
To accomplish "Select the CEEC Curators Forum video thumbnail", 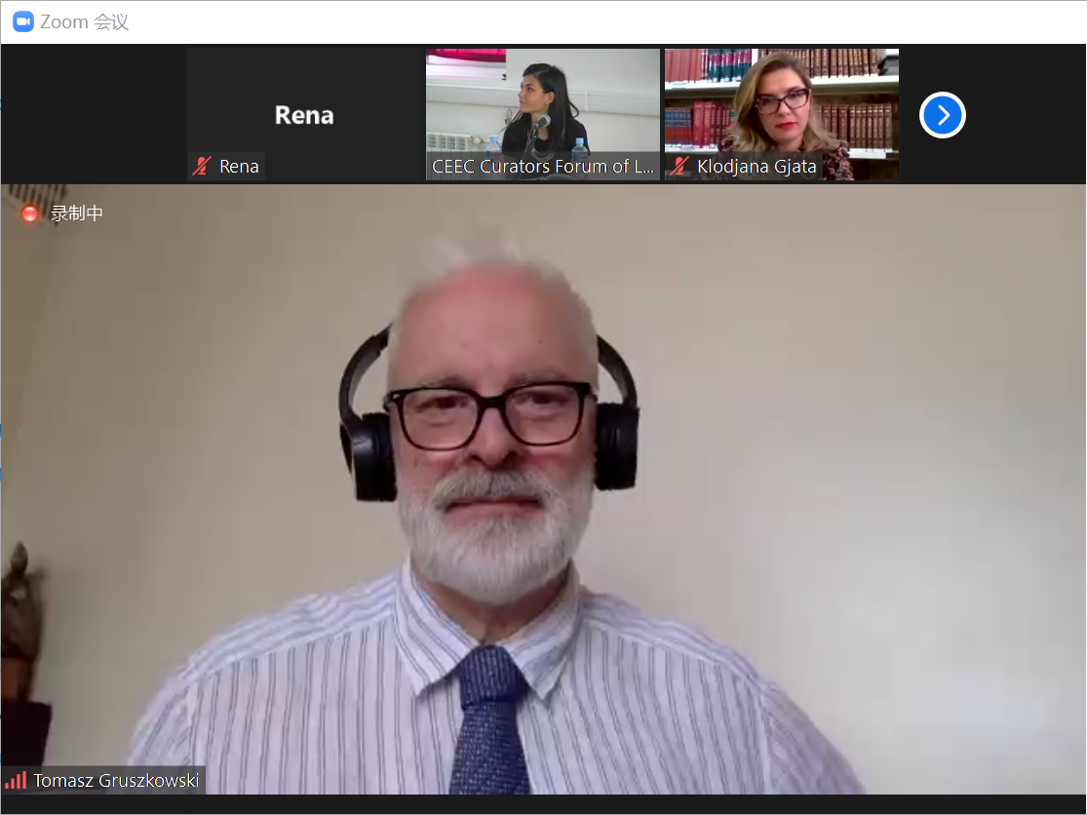I will [542, 102].
